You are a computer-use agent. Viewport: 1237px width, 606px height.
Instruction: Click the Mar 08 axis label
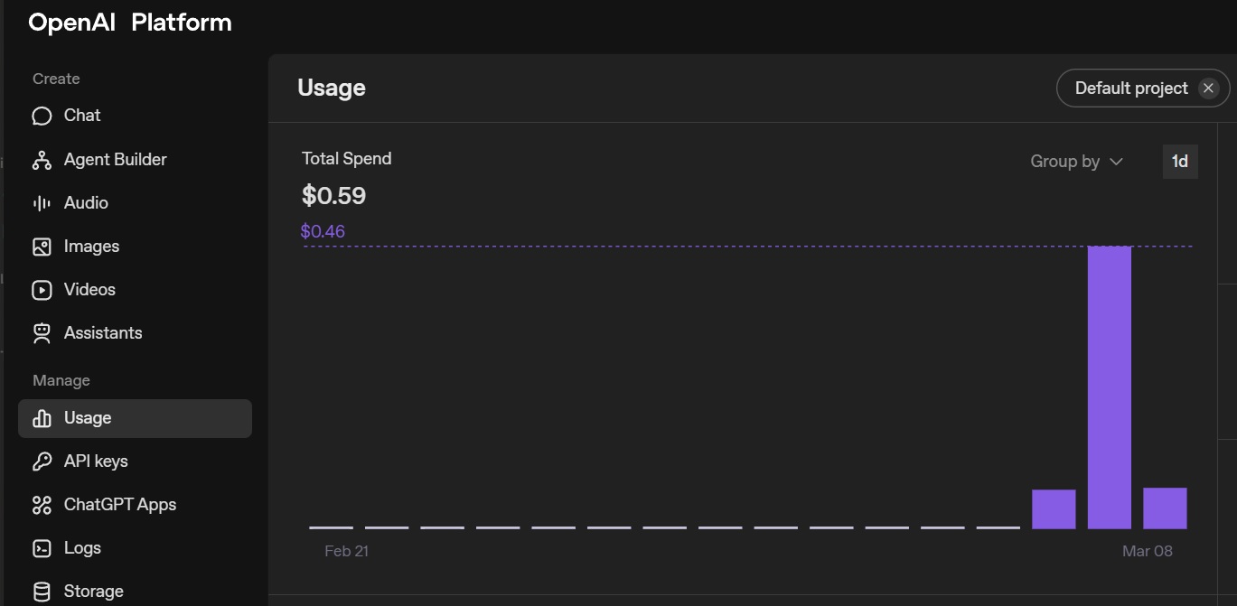click(1148, 551)
